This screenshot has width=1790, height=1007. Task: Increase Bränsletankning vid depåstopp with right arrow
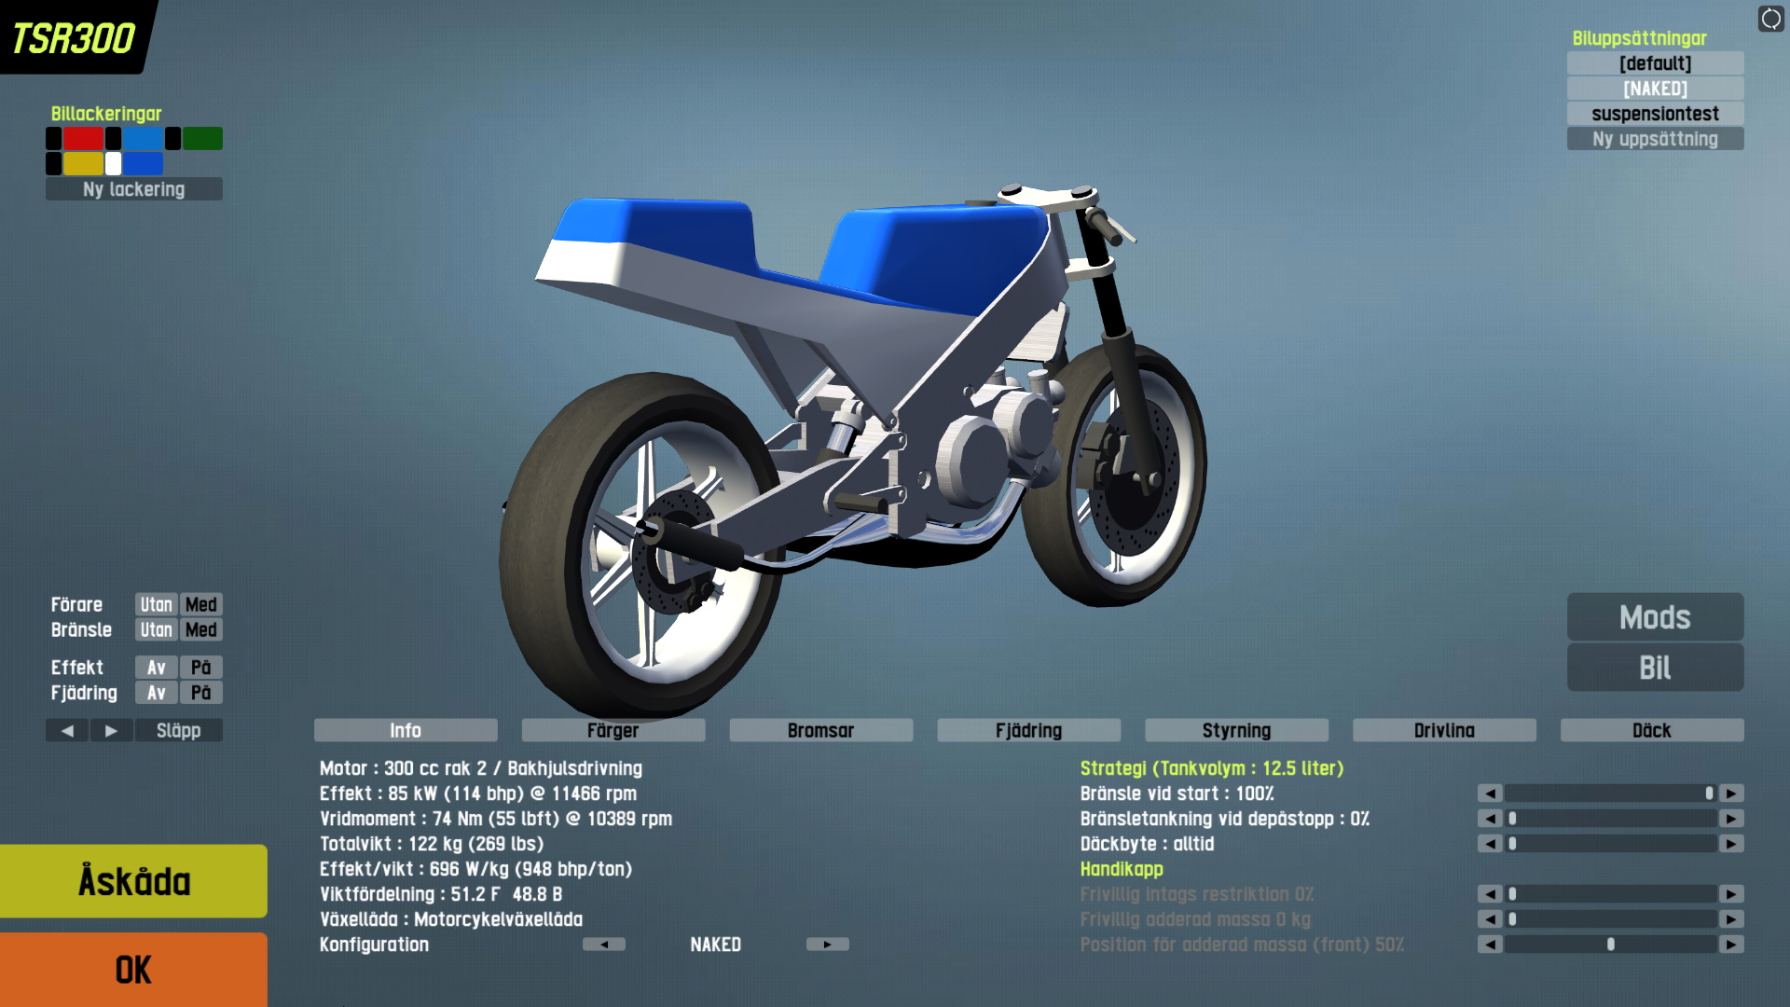[x=1731, y=819]
